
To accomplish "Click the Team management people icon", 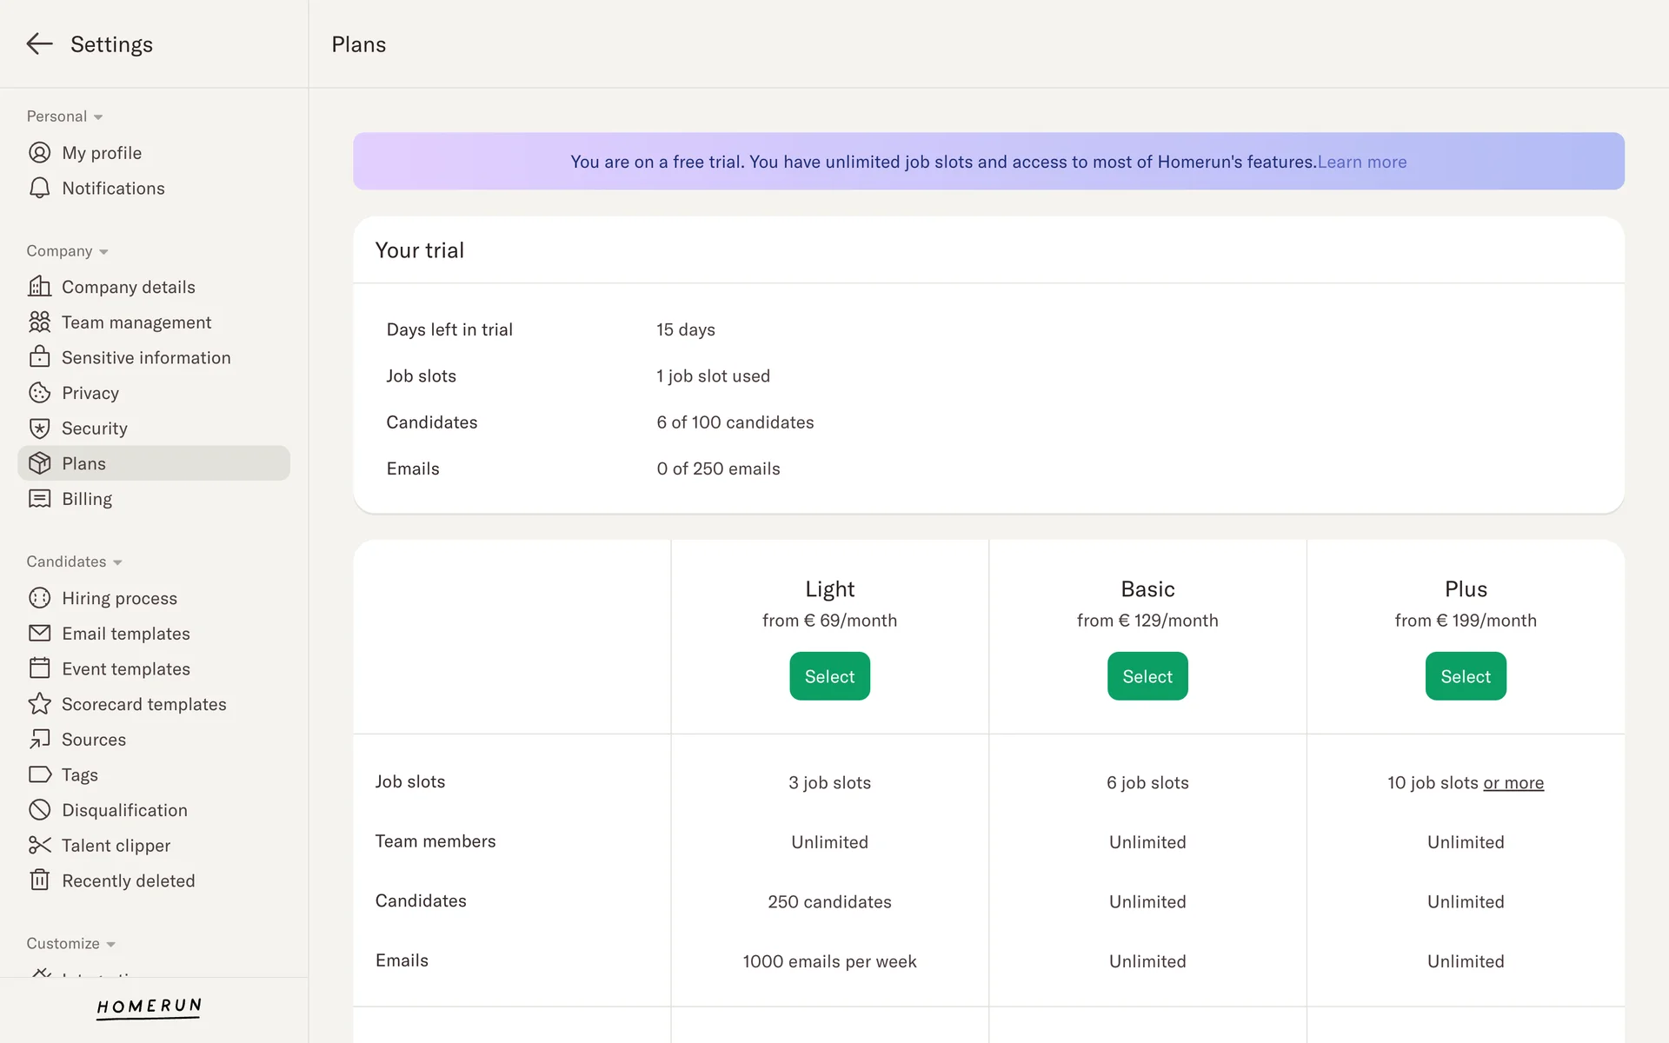I will pyautogui.click(x=39, y=322).
